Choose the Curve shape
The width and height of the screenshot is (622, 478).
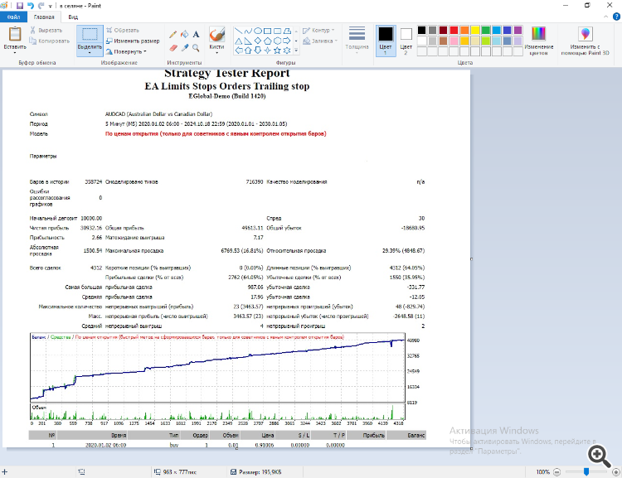click(248, 31)
